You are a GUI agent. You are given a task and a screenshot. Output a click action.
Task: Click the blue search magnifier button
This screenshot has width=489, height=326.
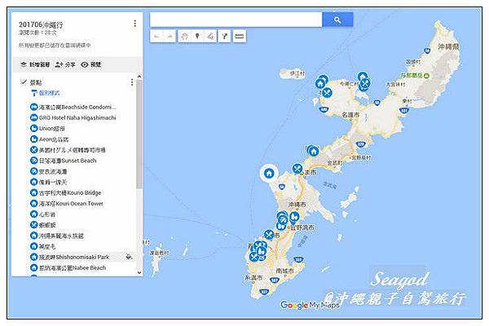coord(337,20)
